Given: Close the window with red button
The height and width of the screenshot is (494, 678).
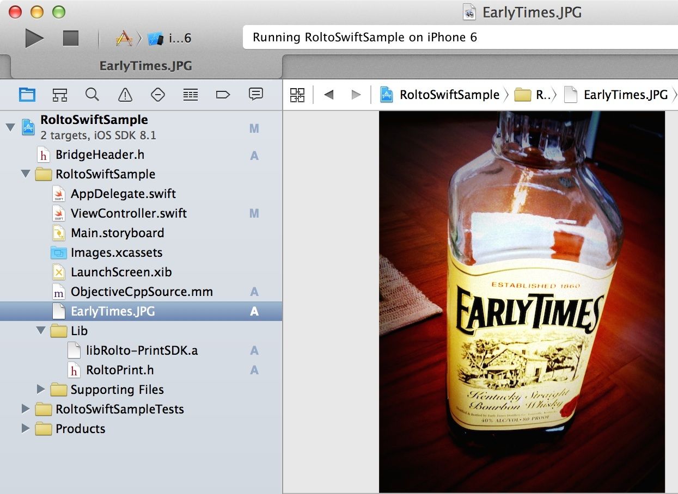Looking at the screenshot, I should (x=15, y=11).
